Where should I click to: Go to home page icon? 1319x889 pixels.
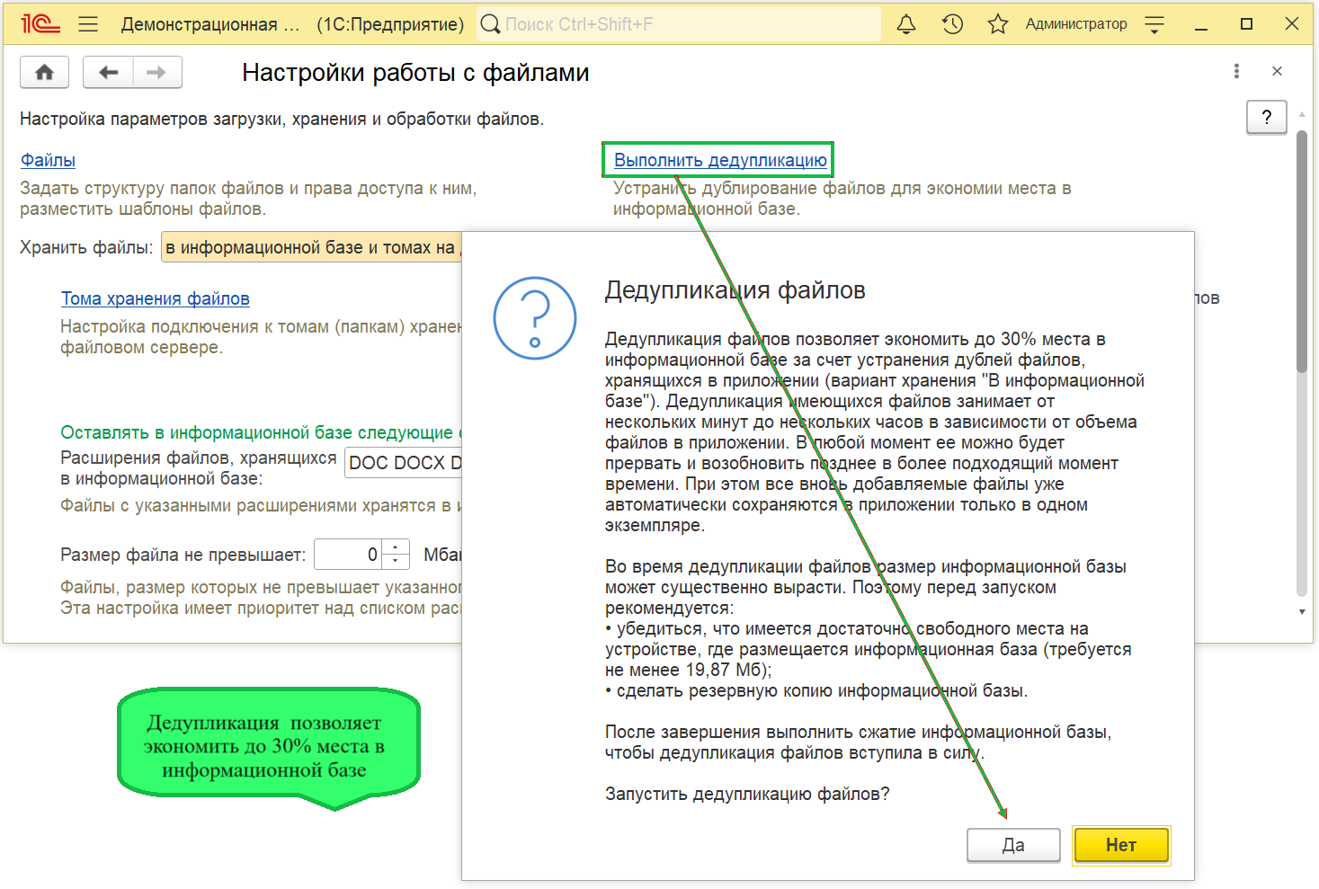pos(44,73)
